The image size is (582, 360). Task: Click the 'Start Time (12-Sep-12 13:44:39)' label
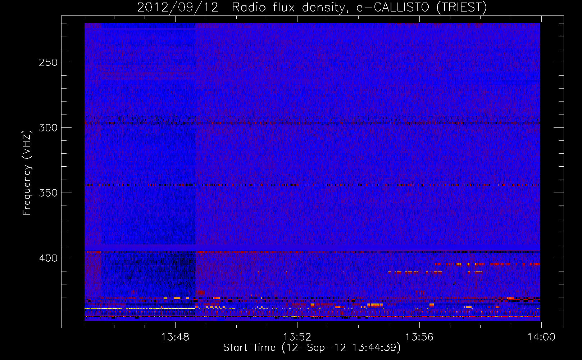pos(312,348)
